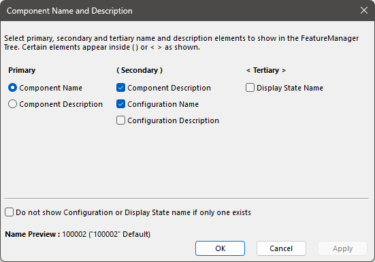Click the greyed-out Apply button
Screen dimensions: 375x262
coord(343,248)
